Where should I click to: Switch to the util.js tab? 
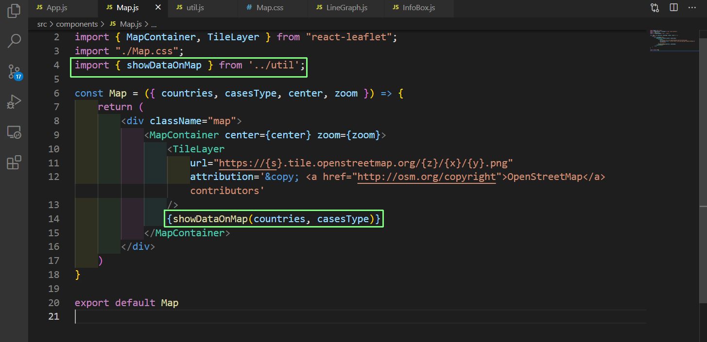click(x=196, y=8)
